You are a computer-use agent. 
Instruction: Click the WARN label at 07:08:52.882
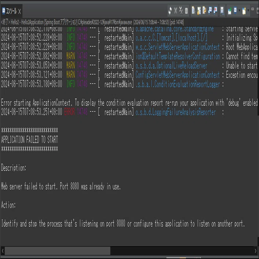click(70, 56)
